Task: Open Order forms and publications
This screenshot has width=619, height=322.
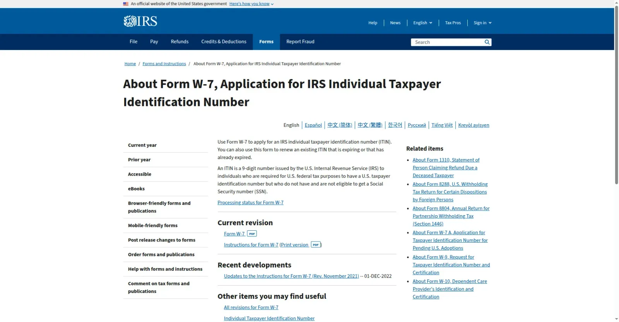Action: coord(166,255)
